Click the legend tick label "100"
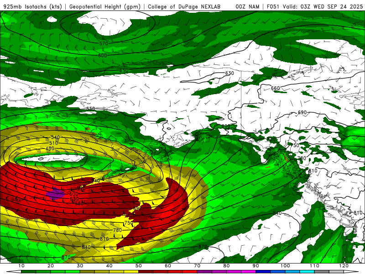Image resolution: width=365 pixels, height=274 pixels. pyautogui.click(x=285, y=266)
